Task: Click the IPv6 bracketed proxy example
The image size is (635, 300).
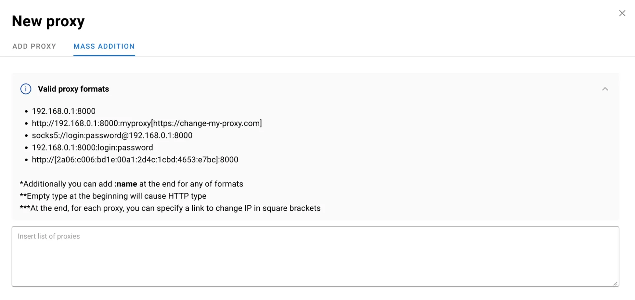Action: 135,160
